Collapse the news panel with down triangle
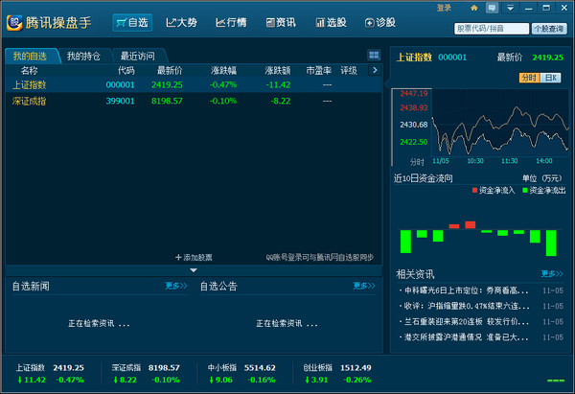 (x=194, y=270)
